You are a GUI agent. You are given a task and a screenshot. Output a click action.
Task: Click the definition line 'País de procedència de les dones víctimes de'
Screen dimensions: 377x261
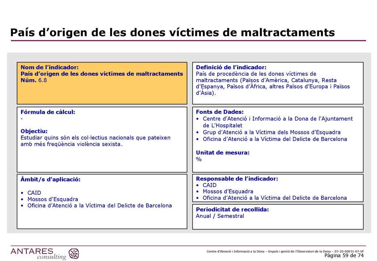[256, 74]
